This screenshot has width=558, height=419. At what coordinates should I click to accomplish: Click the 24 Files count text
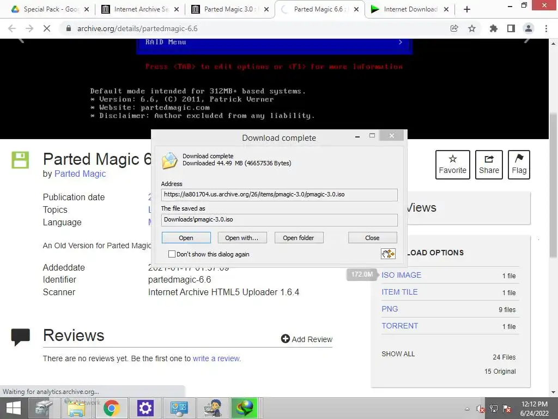point(504,357)
